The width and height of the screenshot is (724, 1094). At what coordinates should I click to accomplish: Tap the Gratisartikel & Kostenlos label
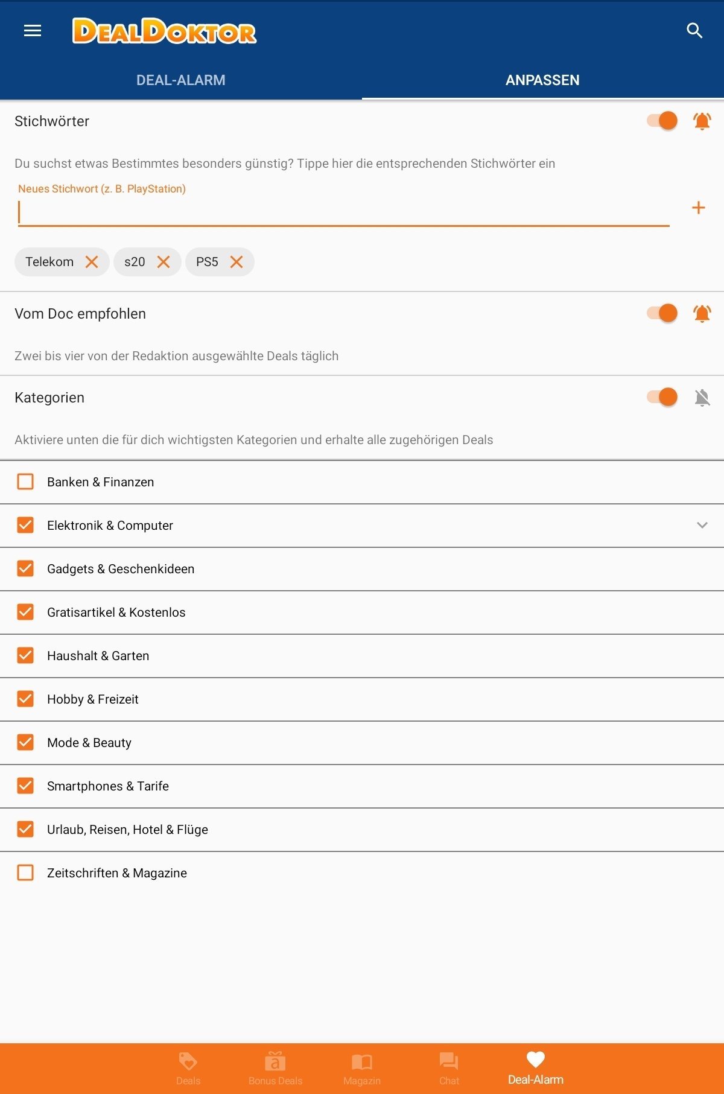tap(116, 612)
